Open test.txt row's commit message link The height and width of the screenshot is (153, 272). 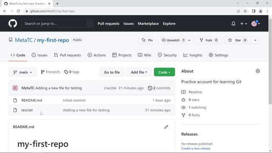tap(86, 110)
